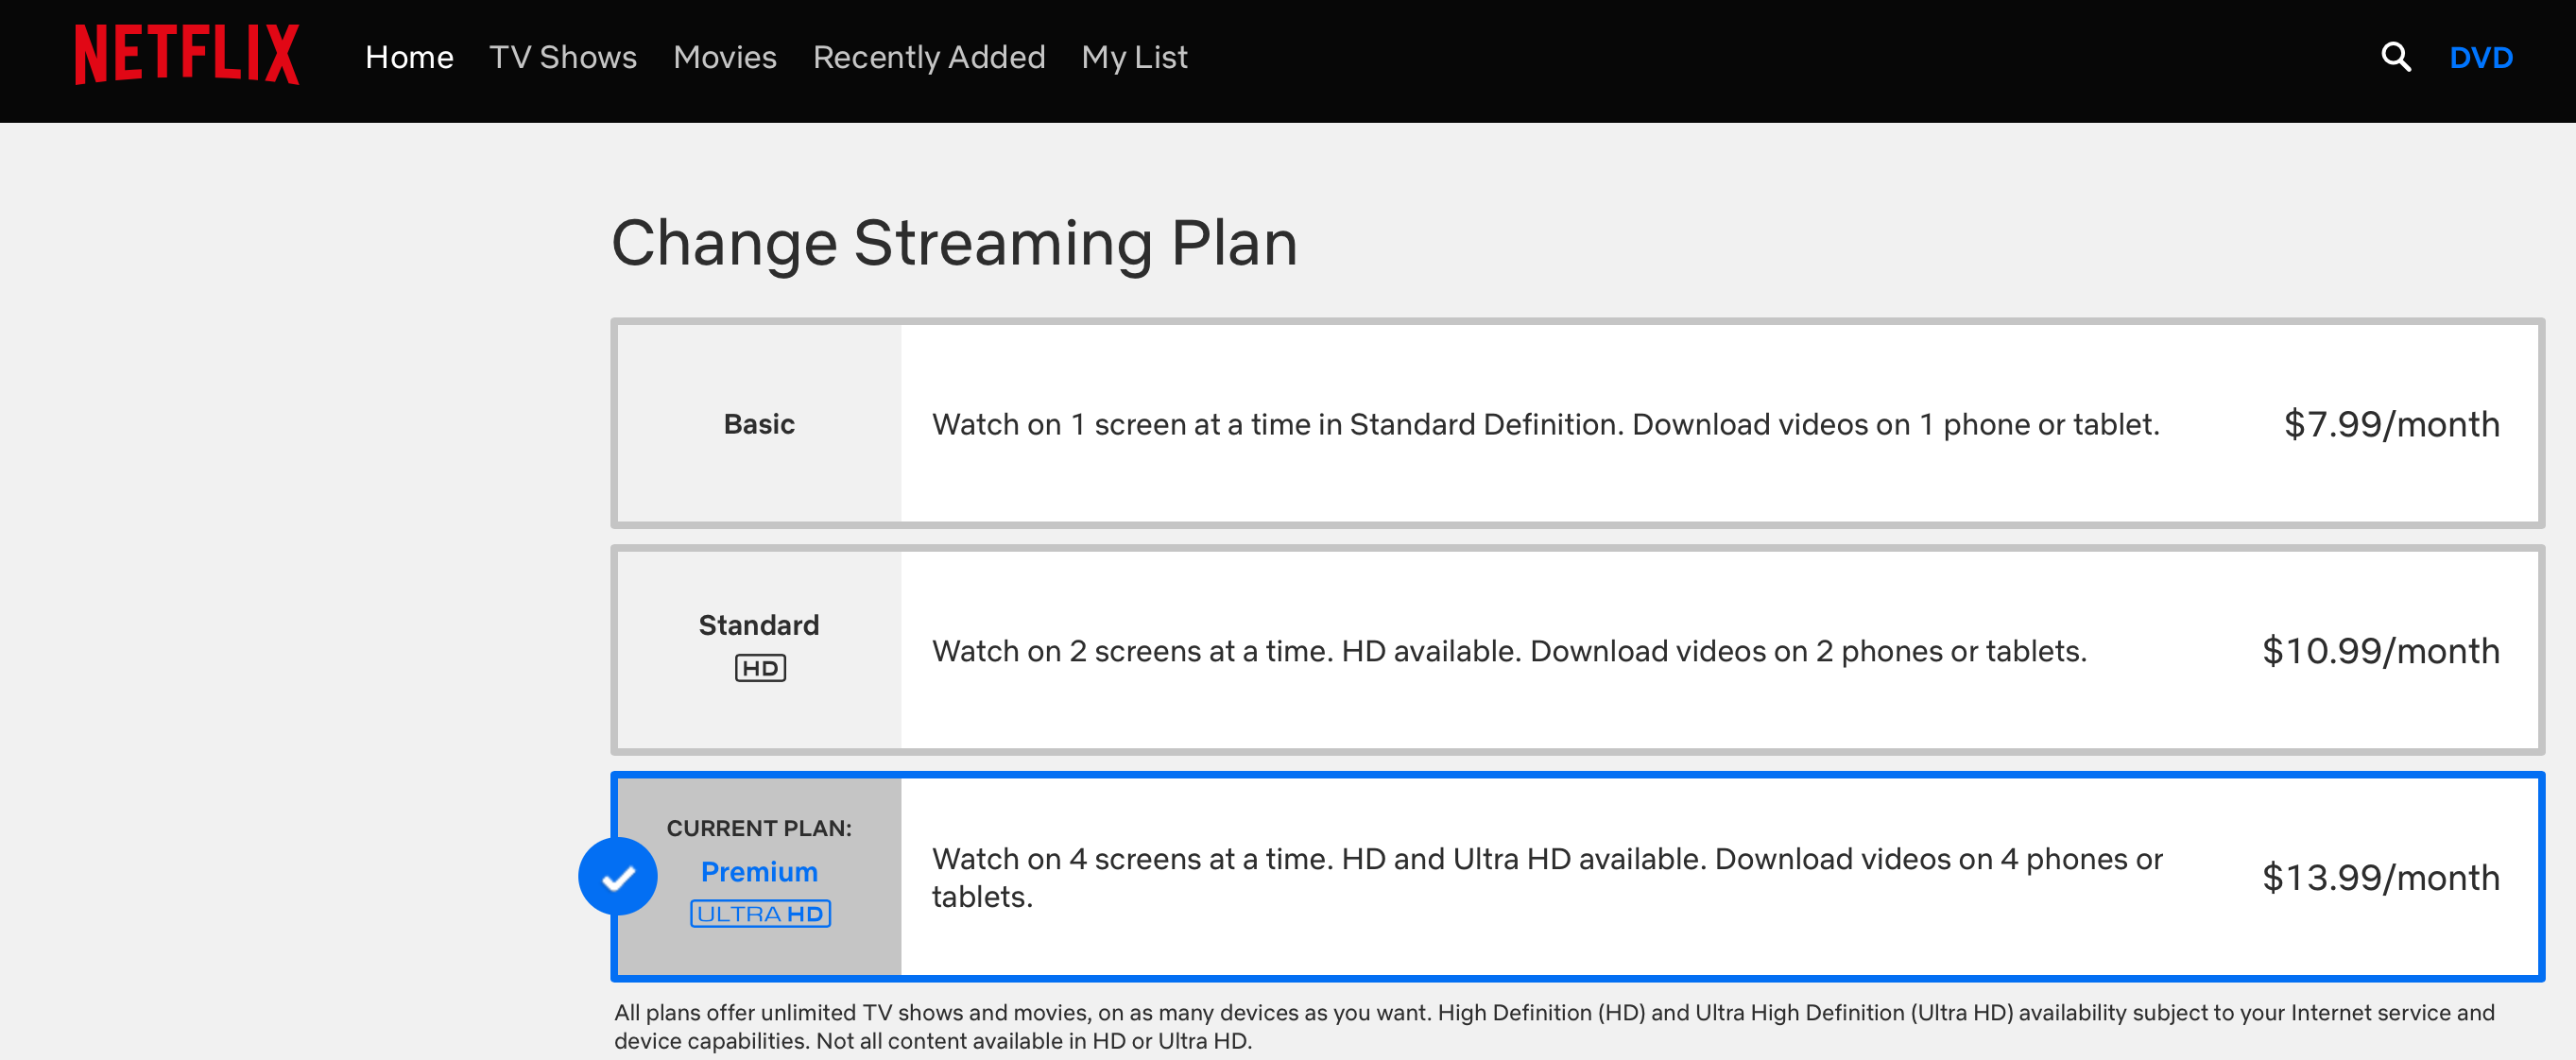The width and height of the screenshot is (2576, 1060).
Task: Click Basic plan description text
Action: (x=1545, y=424)
